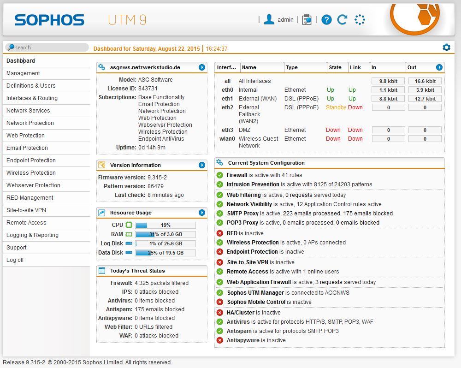Click the red X icon beside RED
The width and height of the screenshot is (461, 368).
219,233
